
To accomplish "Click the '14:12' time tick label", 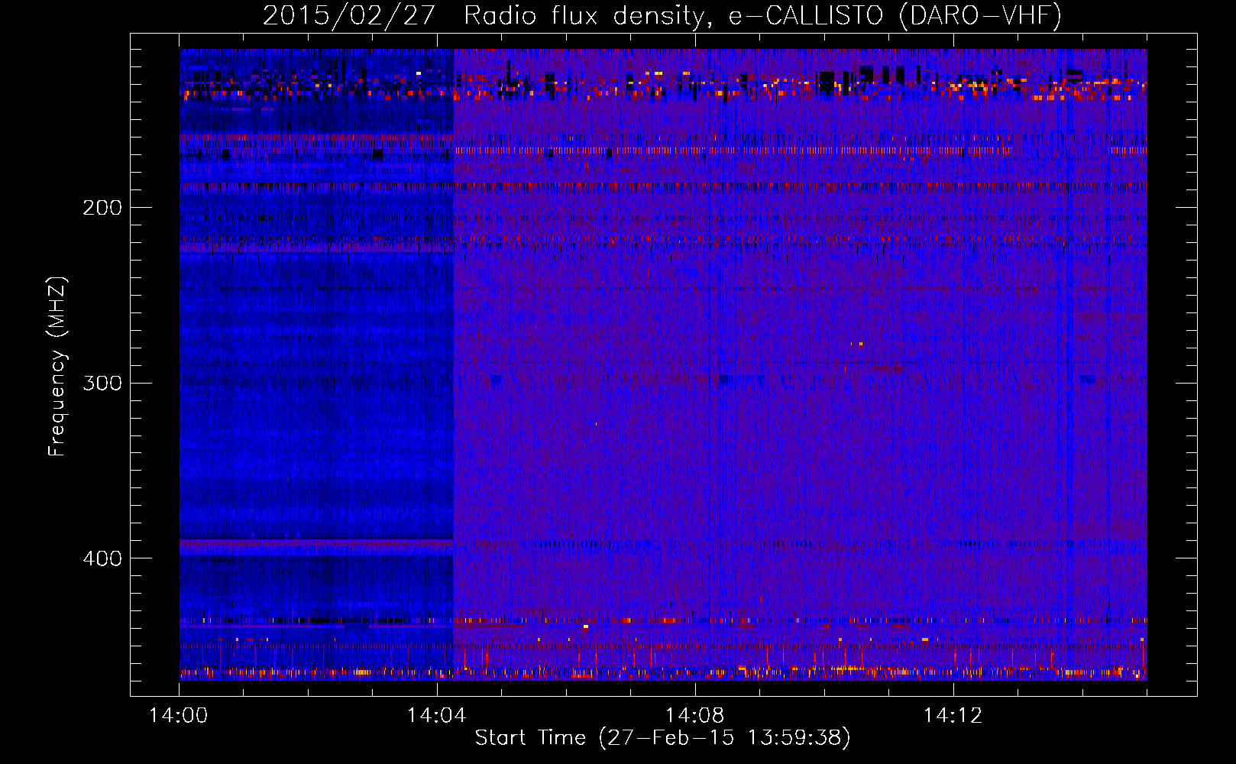I will tap(953, 716).
